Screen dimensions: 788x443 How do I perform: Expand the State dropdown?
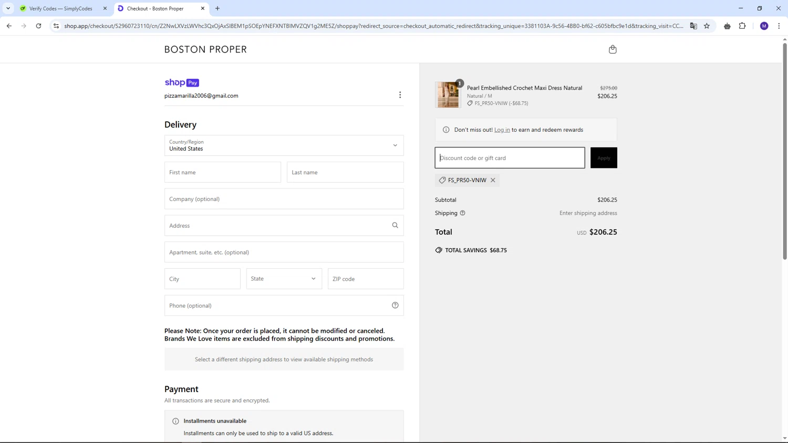pos(284,279)
